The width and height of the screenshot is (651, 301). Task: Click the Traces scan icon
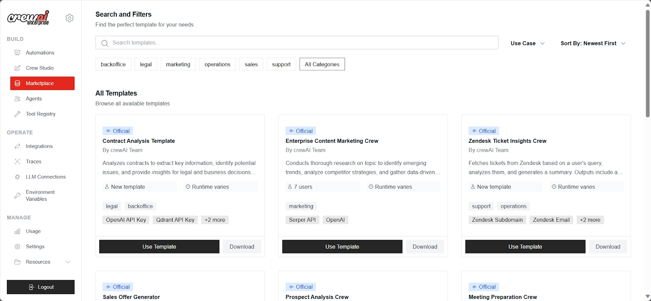pyautogui.click(x=17, y=162)
